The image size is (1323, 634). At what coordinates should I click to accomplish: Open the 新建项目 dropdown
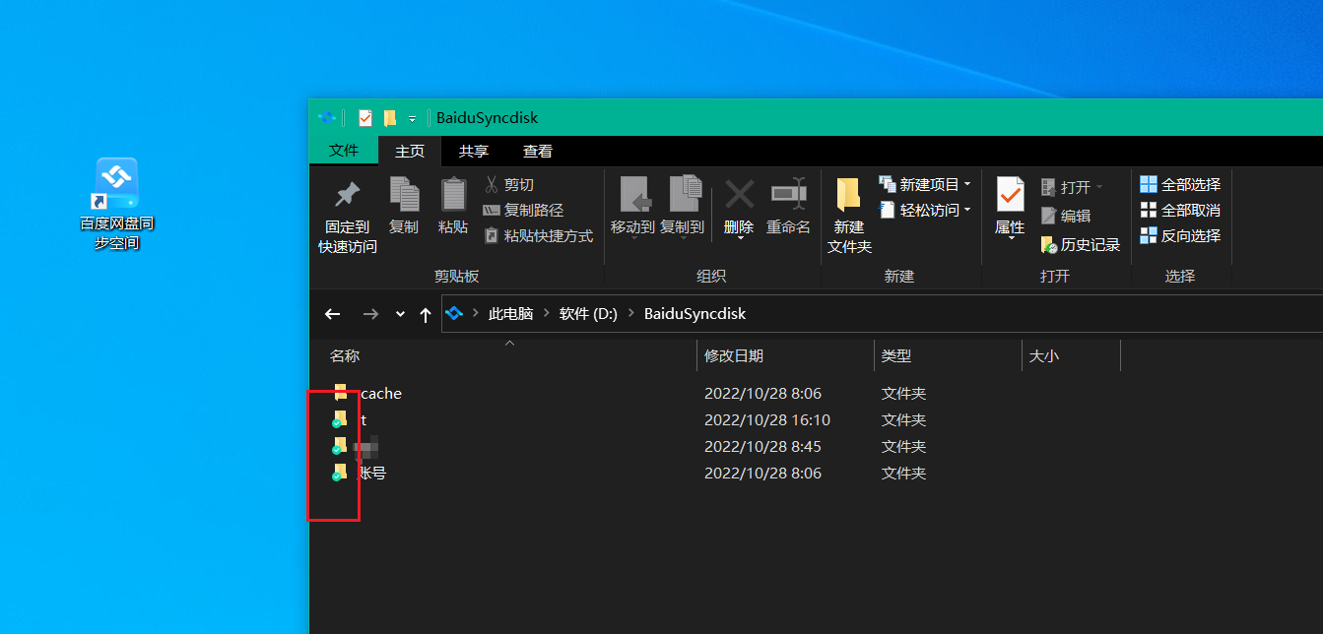click(924, 184)
